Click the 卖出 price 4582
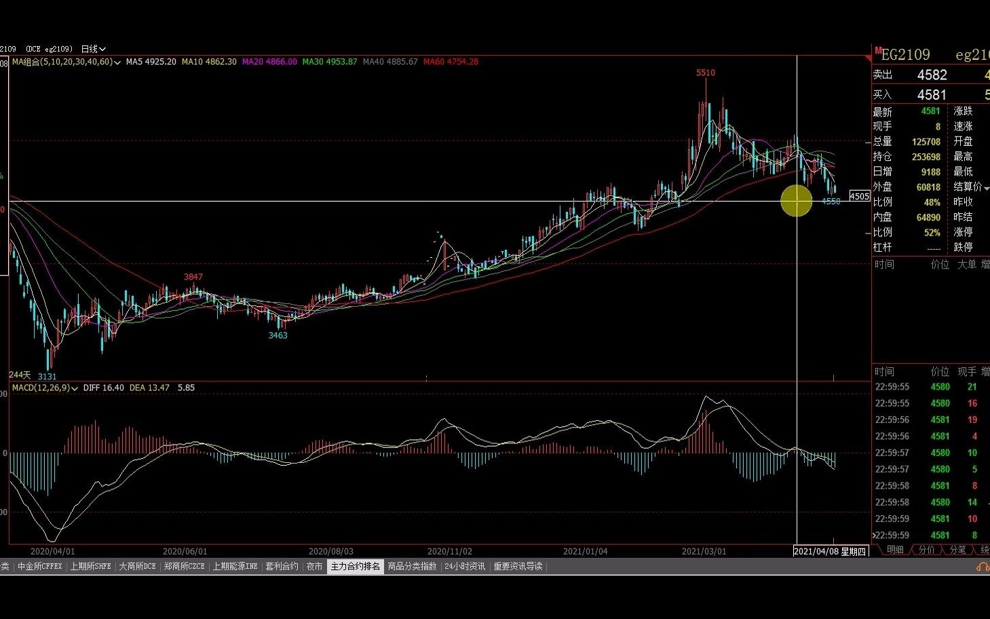The width and height of the screenshot is (990, 619). pos(932,75)
